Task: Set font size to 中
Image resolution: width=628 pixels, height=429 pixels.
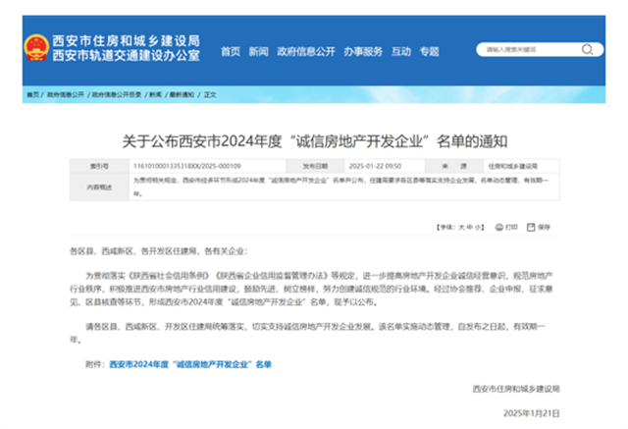Action: (x=470, y=228)
